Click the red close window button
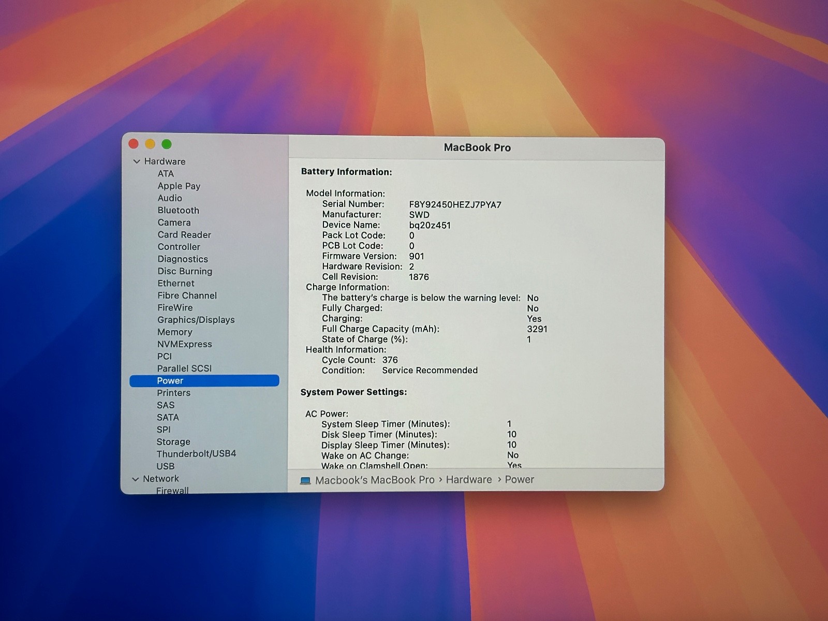Image resolution: width=828 pixels, height=621 pixels. tap(134, 144)
